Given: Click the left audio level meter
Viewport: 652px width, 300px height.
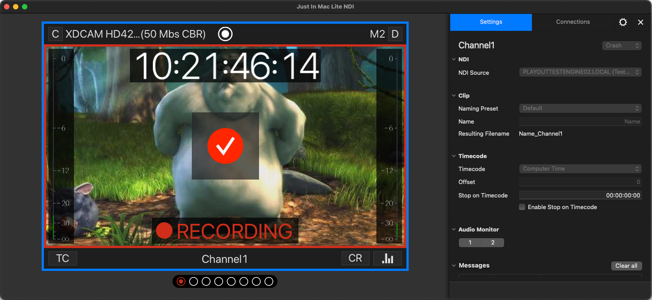Looking at the screenshot, I should (61, 146).
